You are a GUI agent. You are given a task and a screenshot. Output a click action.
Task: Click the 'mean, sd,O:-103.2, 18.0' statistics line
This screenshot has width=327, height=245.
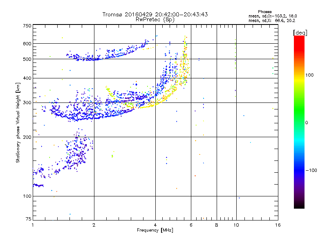tap(273, 16)
